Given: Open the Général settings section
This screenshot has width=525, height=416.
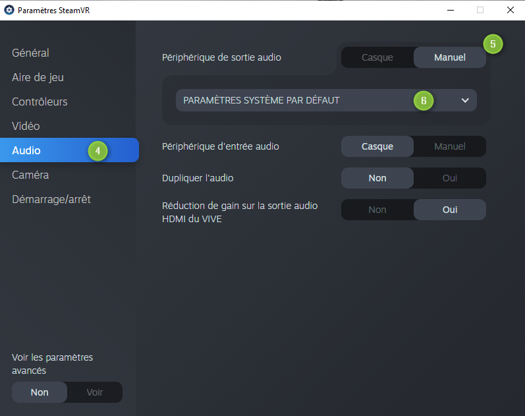Looking at the screenshot, I should point(30,53).
